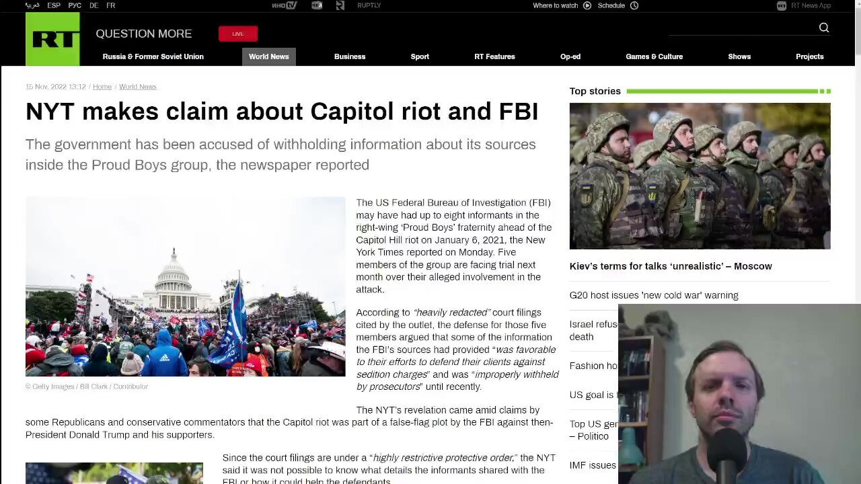Click the RT logo in the header
The width and height of the screenshot is (861, 484).
[52, 39]
